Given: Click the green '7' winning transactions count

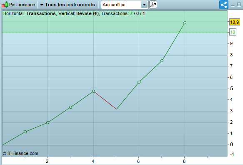Looking at the screenshot, I should (x=131, y=13).
